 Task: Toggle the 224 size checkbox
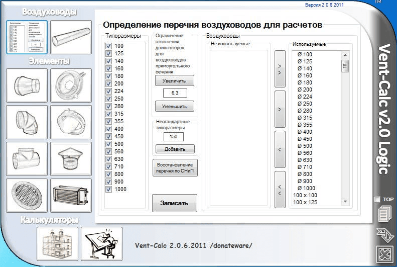tap(108, 91)
